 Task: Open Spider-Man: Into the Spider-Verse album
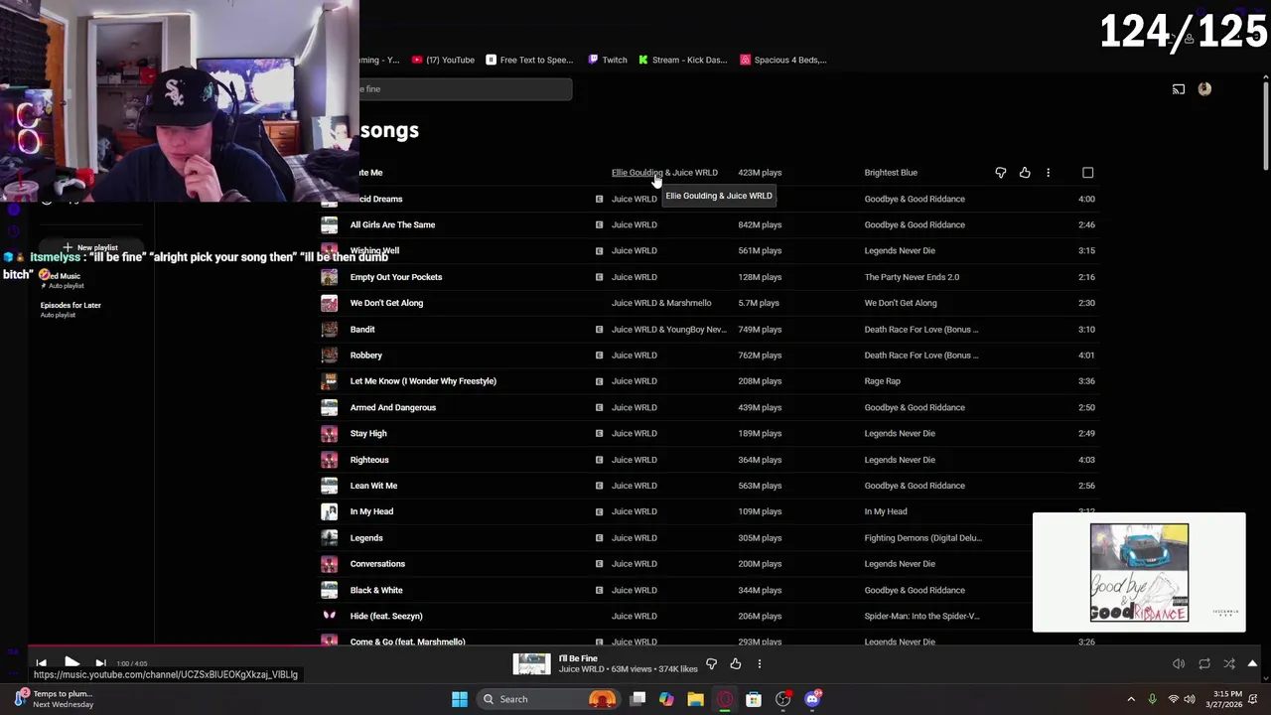(921, 616)
